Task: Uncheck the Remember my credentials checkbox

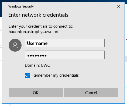Action: (x=28, y=75)
